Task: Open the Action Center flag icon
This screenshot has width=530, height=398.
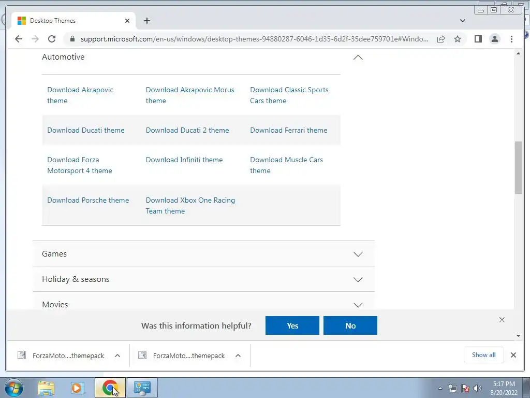Action: coord(465,388)
